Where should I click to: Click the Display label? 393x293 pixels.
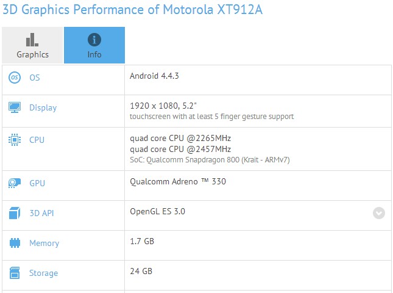[43, 108]
